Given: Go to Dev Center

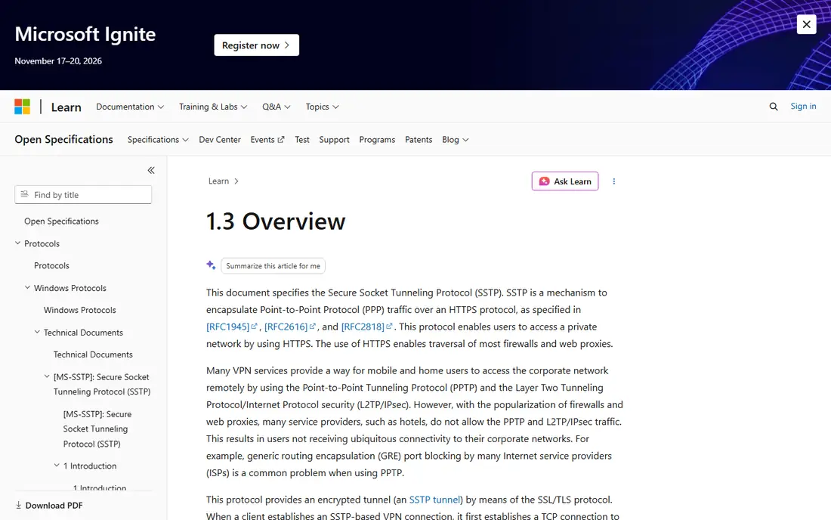Looking at the screenshot, I should coord(220,139).
